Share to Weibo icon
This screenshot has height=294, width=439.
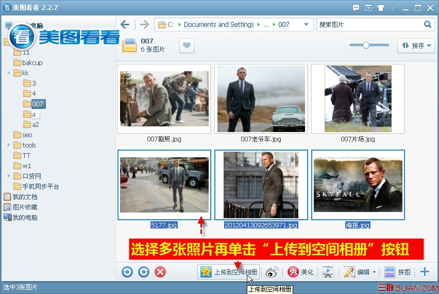point(272,272)
